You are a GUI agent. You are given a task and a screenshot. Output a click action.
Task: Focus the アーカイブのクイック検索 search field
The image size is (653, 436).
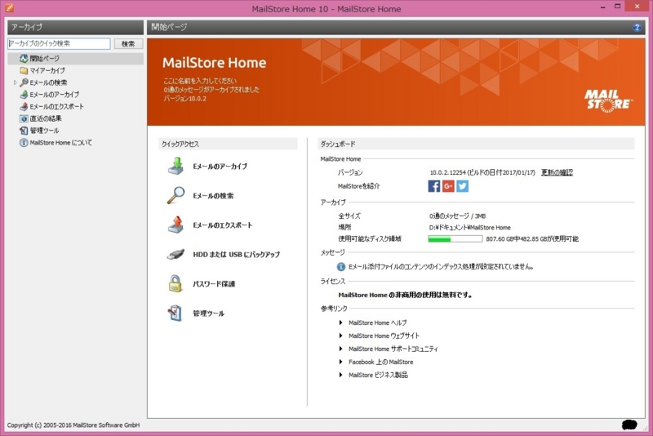pyautogui.click(x=59, y=44)
